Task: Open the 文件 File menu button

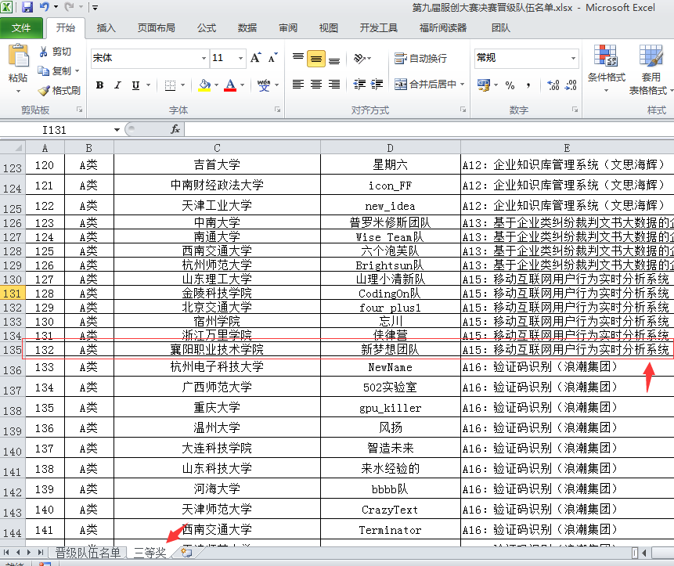Action: (x=21, y=28)
